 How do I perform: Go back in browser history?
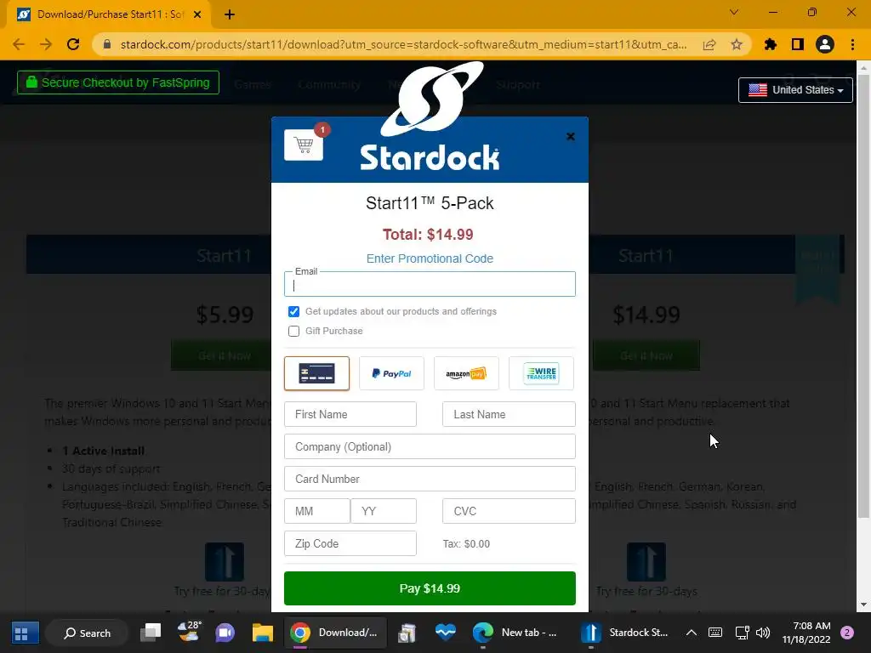19,44
